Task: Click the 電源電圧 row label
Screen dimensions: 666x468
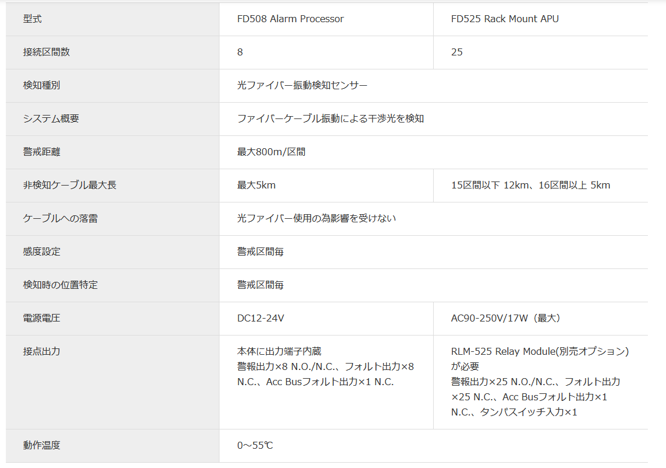Action: click(41, 318)
